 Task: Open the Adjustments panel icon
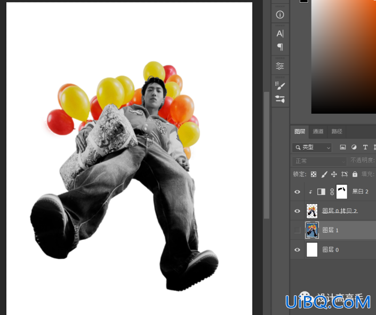point(280,66)
